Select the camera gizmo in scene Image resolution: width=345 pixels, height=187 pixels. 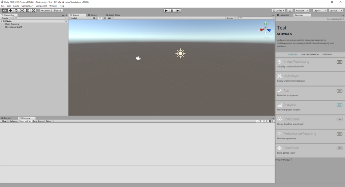pyautogui.click(x=138, y=58)
